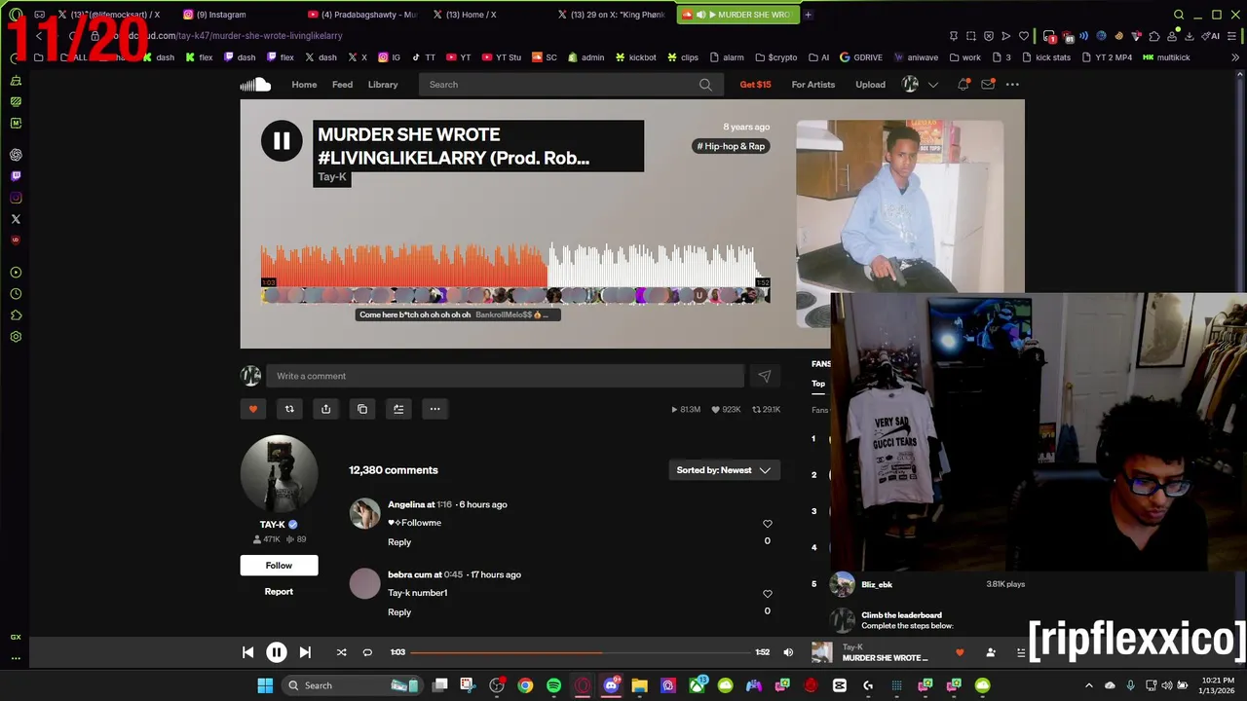The width and height of the screenshot is (1247, 701).
Task: Open the Upload page
Action: [x=870, y=85]
